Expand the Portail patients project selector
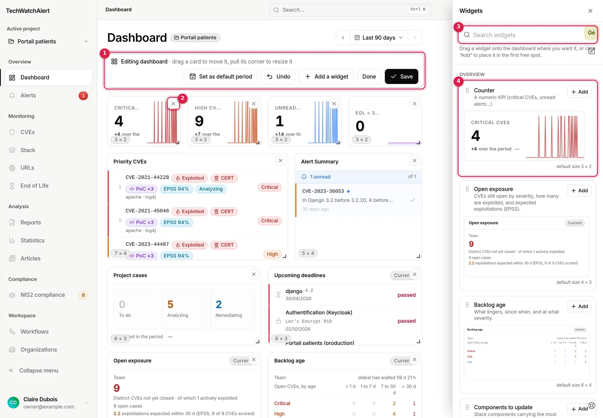The width and height of the screenshot is (603, 418). point(48,41)
